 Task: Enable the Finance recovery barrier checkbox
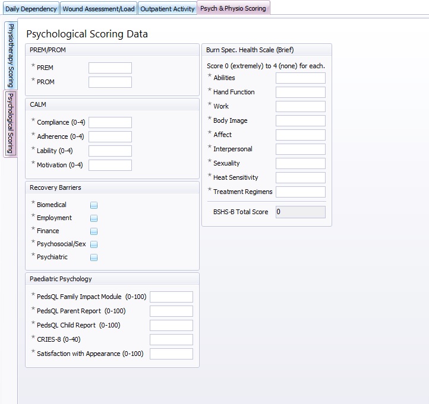(x=94, y=231)
